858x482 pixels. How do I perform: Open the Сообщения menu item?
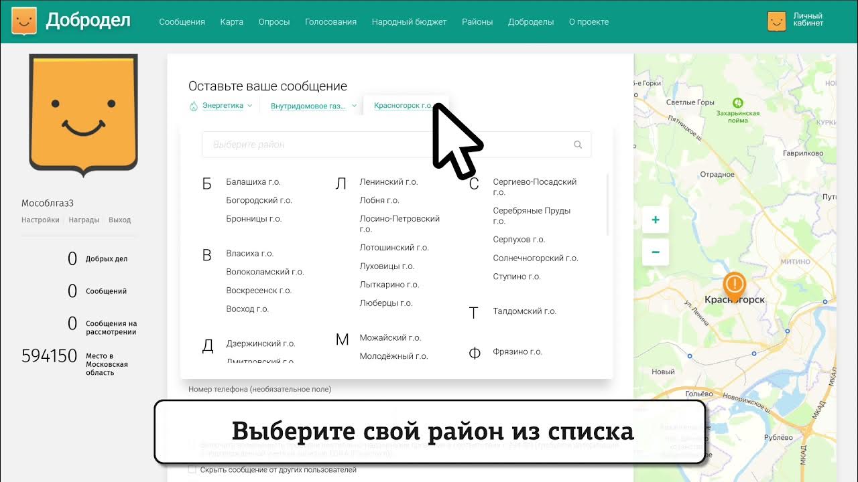(182, 21)
